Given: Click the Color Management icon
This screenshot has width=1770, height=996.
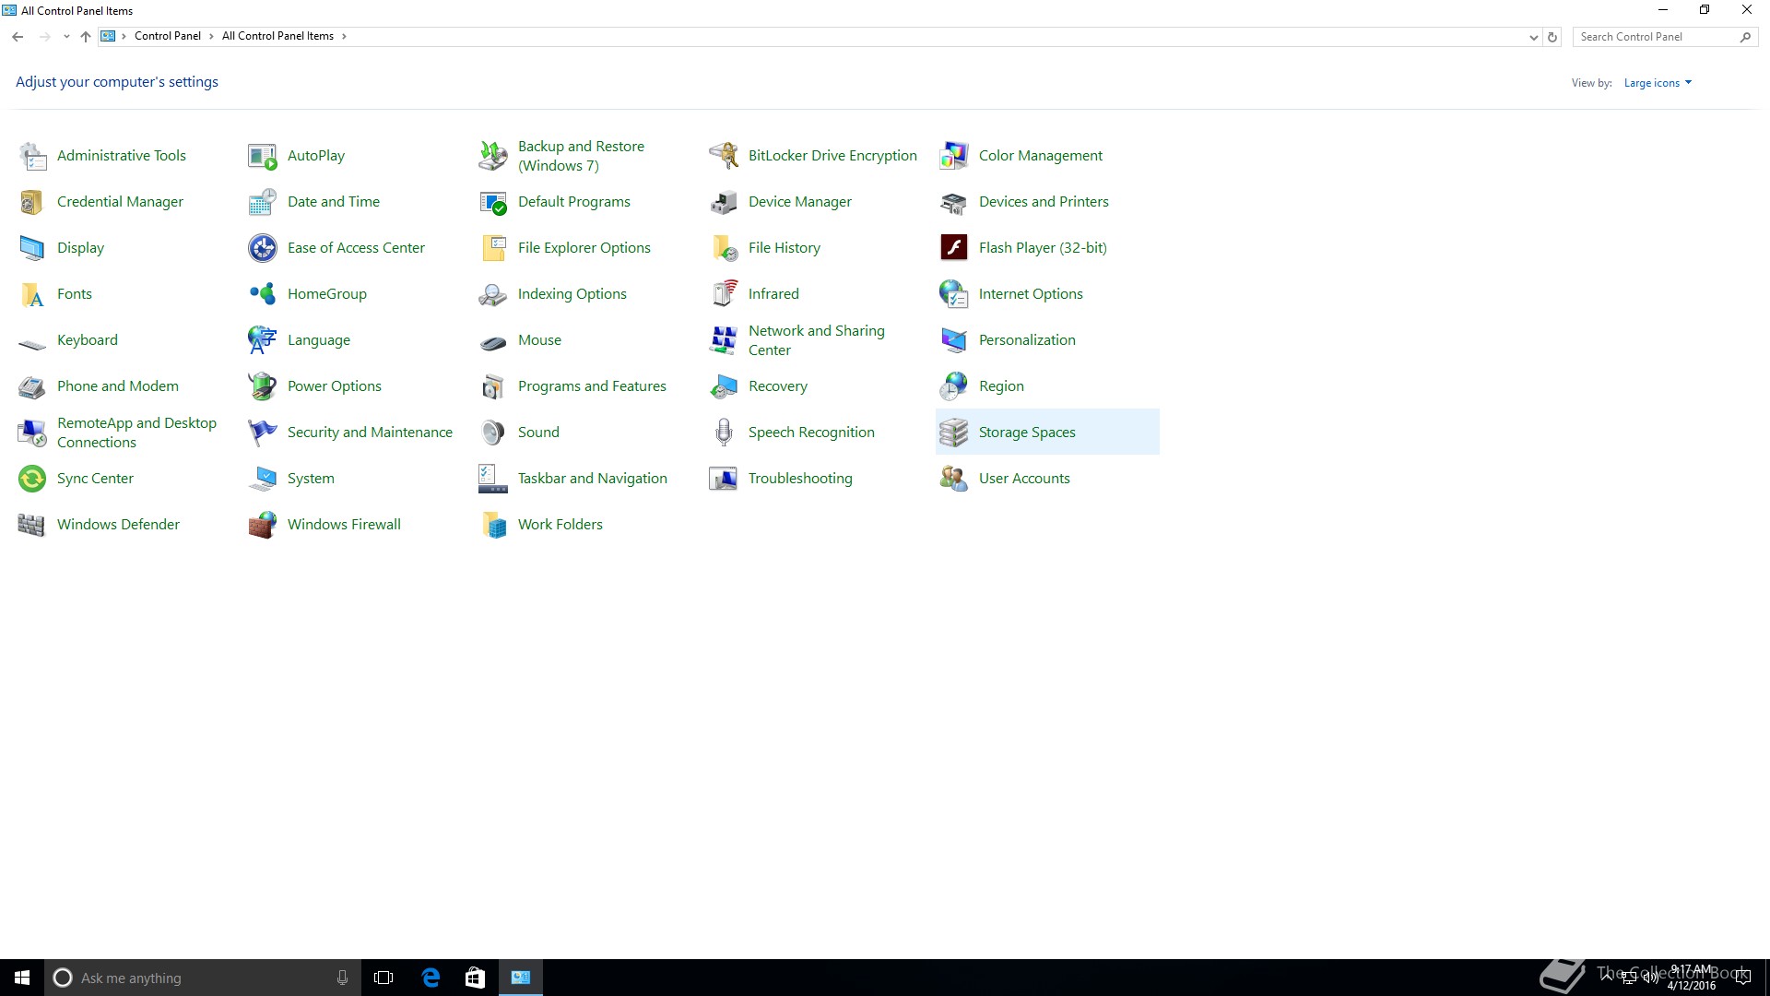Looking at the screenshot, I should coord(954,156).
